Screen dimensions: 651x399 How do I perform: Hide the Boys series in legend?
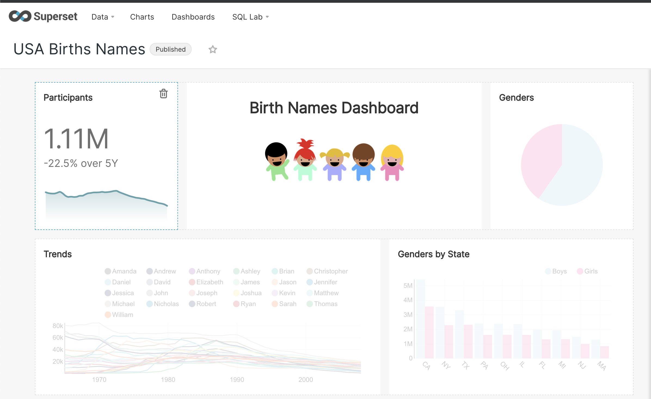point(556,271)
